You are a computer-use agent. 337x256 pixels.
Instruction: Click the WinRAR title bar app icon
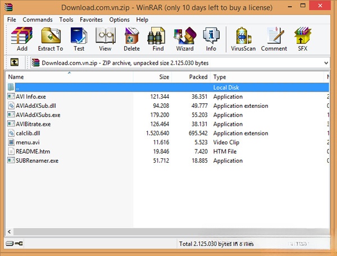[x=8, y=7]
